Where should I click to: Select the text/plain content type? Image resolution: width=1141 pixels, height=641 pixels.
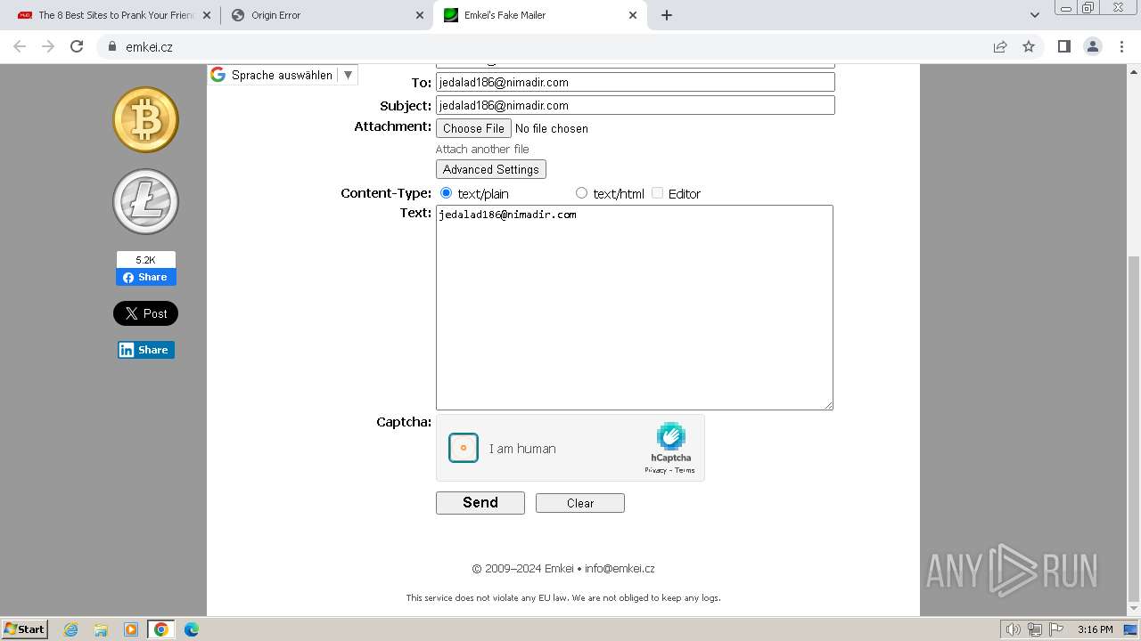tap(446, 192)
